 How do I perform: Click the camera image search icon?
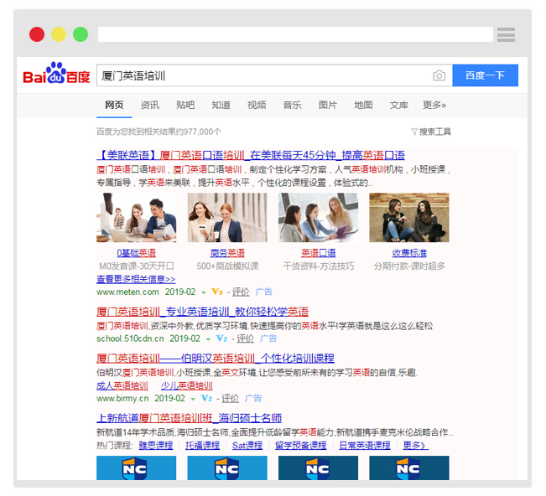coord(439,75)
